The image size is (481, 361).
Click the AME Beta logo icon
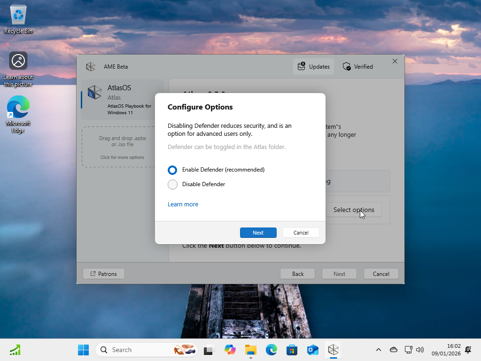[x=91, y=67]
